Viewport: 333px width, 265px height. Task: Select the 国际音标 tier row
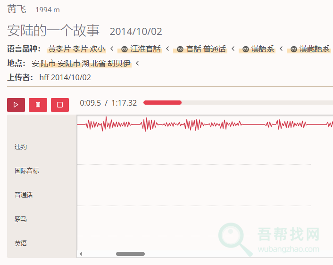coord(27,171)
